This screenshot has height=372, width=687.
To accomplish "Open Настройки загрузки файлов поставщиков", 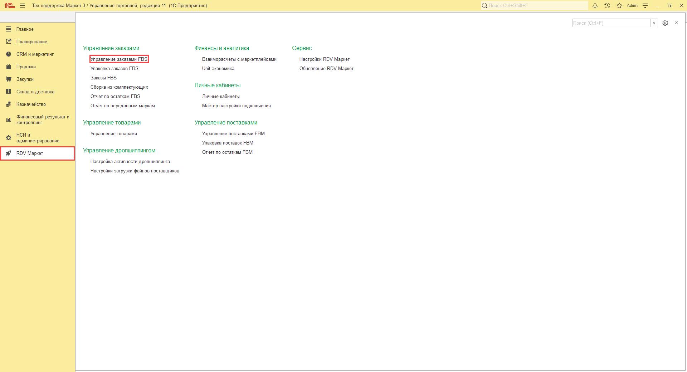I will tap(135, 171).
